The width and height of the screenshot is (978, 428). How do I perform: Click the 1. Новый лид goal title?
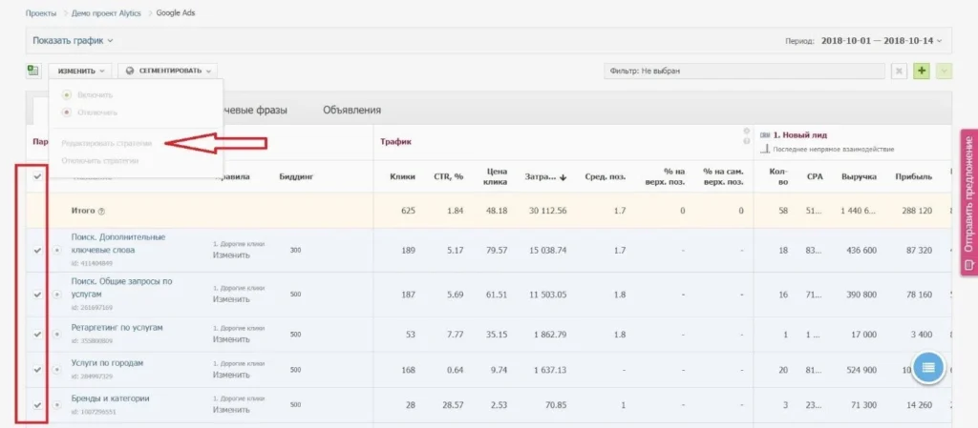(x=800, y=134)
